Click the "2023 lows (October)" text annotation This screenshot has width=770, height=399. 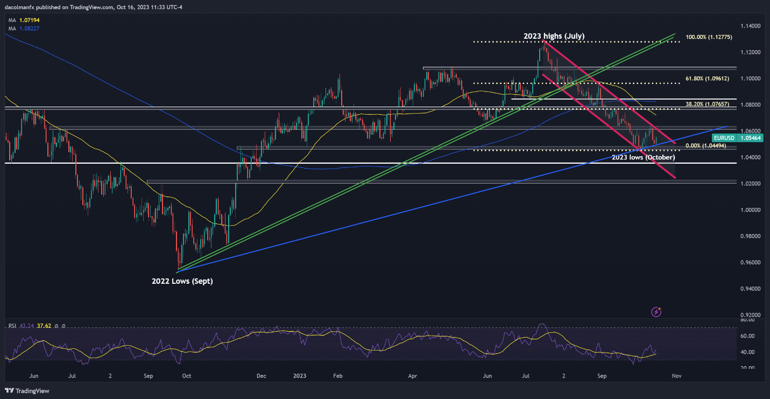coord(644,157)
